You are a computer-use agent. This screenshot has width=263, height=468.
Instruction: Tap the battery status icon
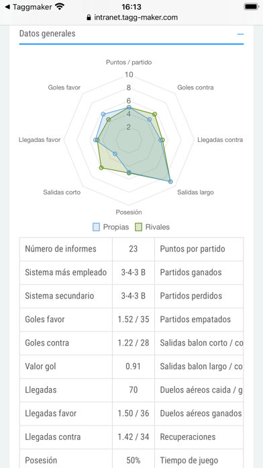click(252, 7)
